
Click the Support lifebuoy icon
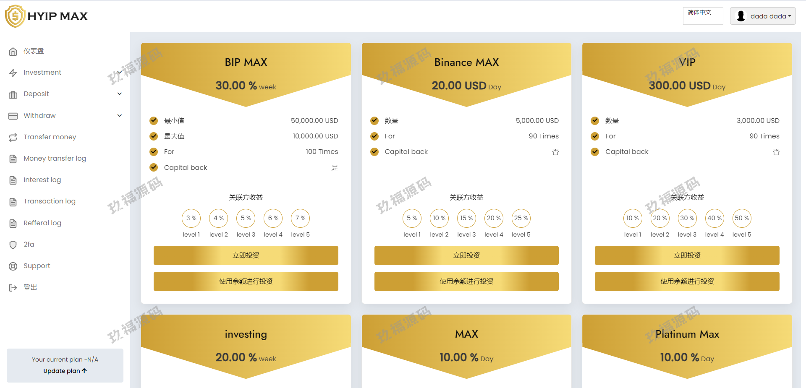coord(13,266)
